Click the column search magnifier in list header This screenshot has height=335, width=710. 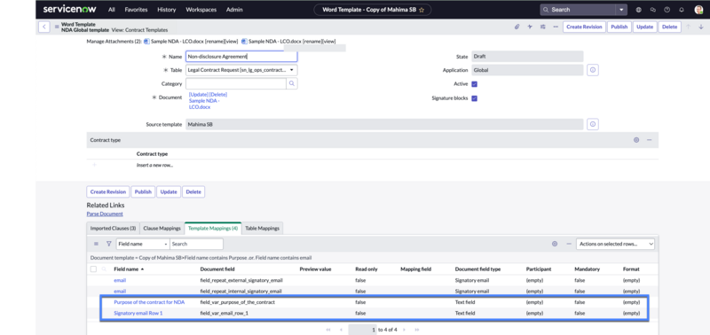click(104, 269)
